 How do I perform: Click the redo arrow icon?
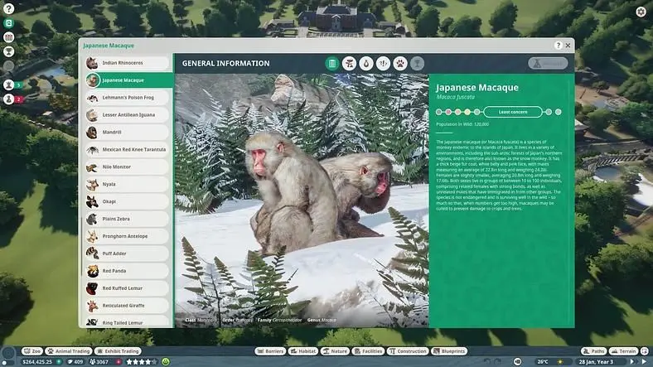tap(498, 361)
